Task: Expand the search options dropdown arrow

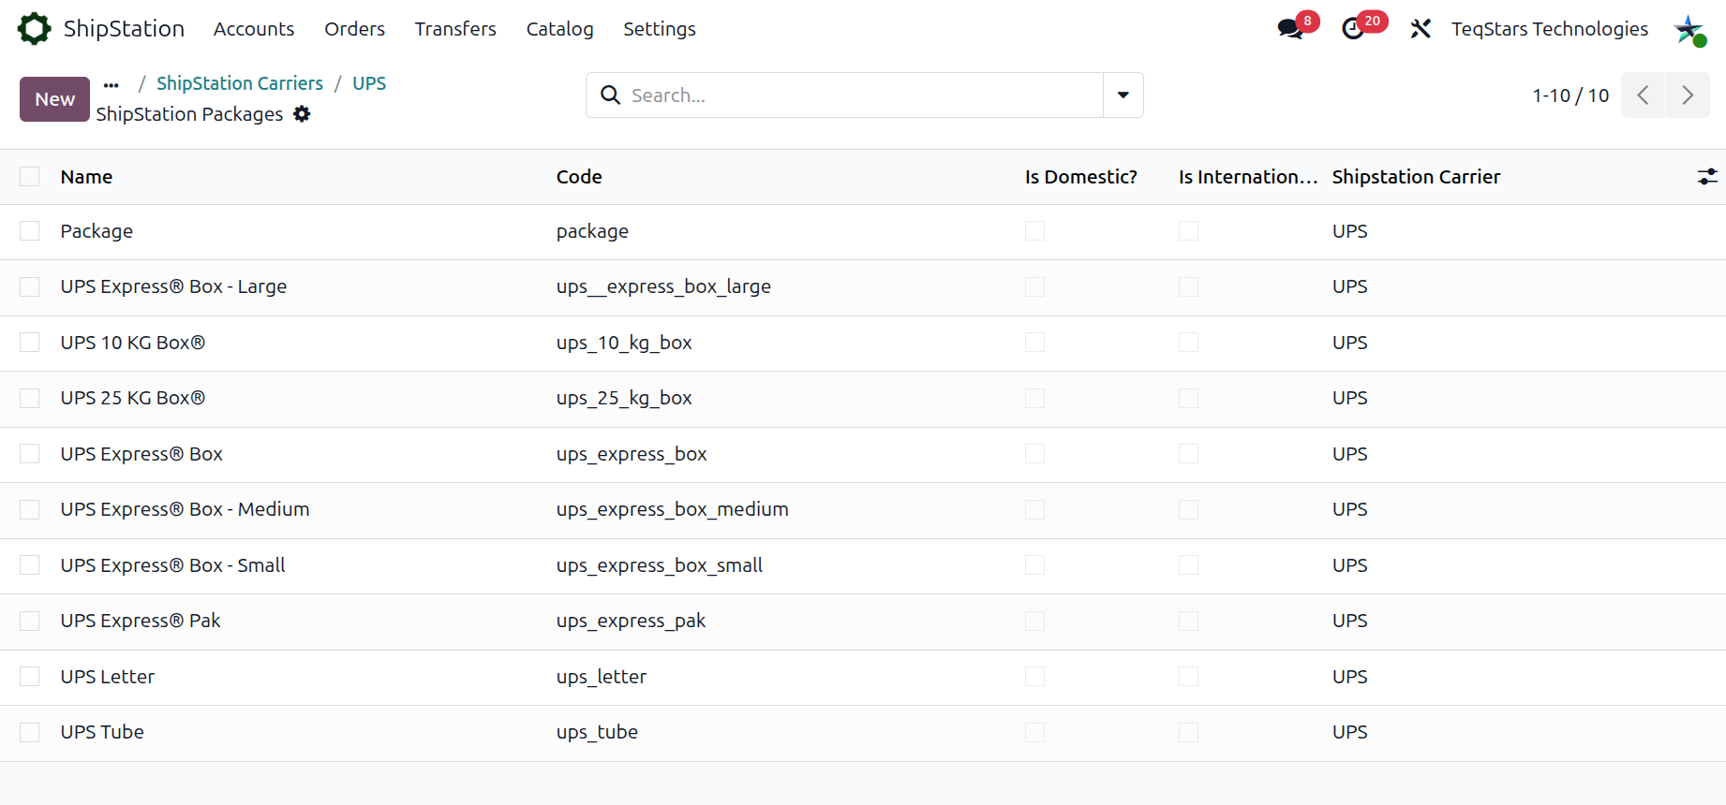Action: 1123,95
